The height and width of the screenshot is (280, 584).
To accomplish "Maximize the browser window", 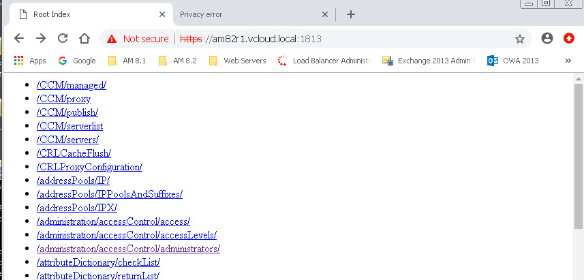I will click(546, 3).
